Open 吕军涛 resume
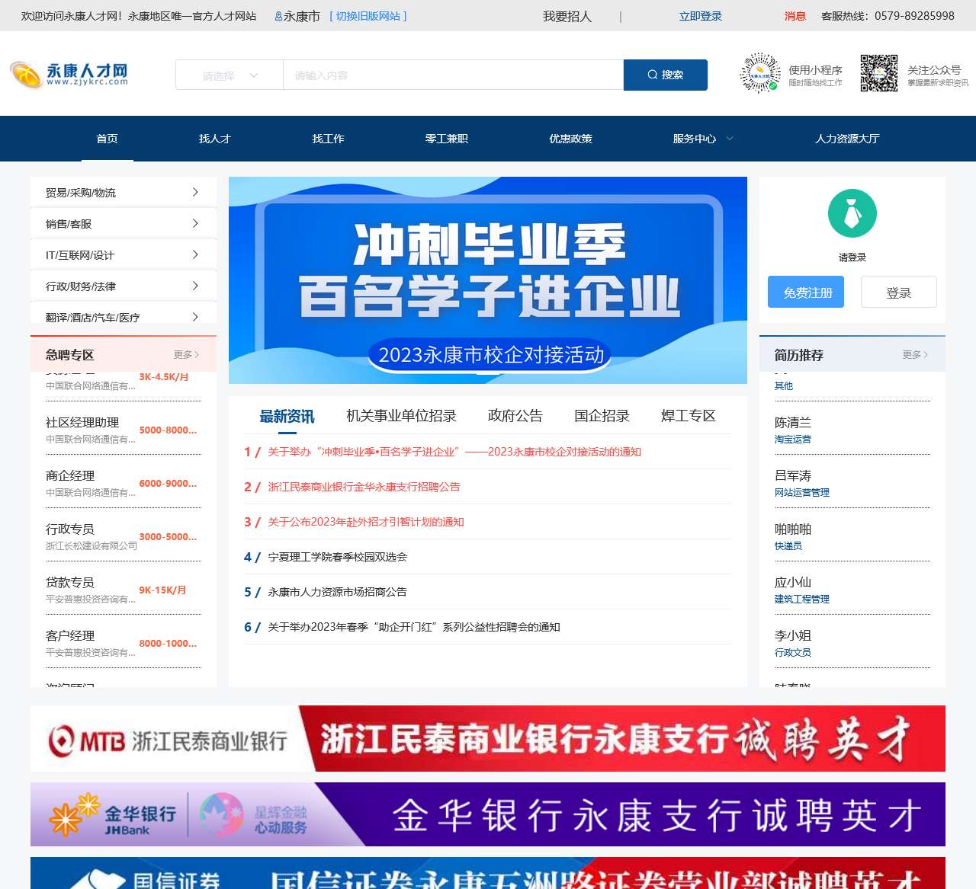The height and width of the screenshot is (889, 976). (x=793, y=475)
